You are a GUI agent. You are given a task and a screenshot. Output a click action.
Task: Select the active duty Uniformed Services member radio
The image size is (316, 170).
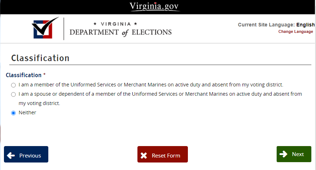13,85
